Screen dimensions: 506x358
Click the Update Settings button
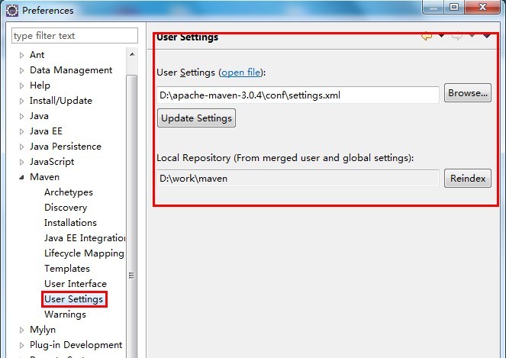click(197, 118)
